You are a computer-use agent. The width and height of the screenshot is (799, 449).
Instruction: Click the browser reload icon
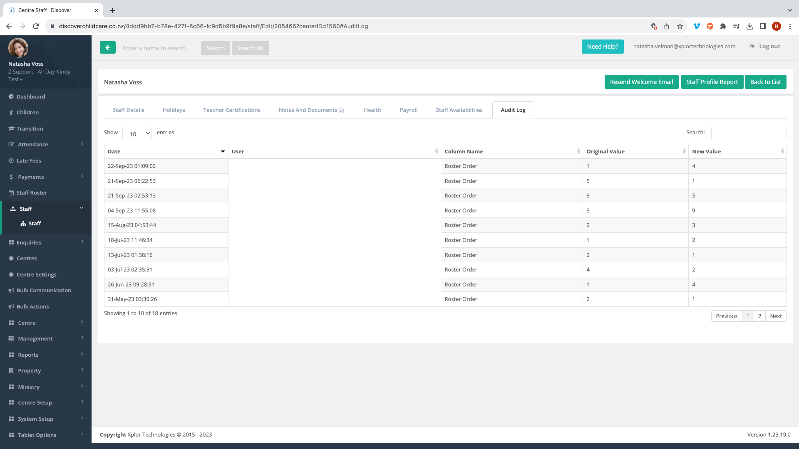click(x=36, y=26)
